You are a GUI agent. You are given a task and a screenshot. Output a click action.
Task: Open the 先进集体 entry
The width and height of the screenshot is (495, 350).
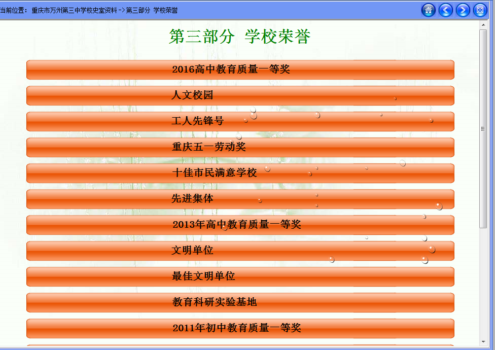pos(240,199)
